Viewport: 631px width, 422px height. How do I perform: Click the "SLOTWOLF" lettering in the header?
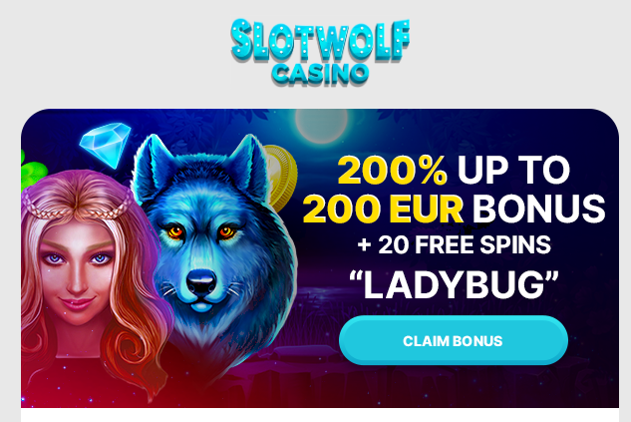pyautogui.click(x=320, y=40)
